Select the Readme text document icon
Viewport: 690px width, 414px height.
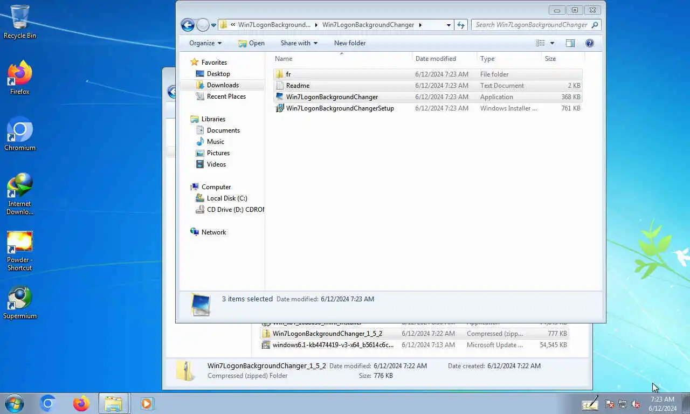click(279, 86)
